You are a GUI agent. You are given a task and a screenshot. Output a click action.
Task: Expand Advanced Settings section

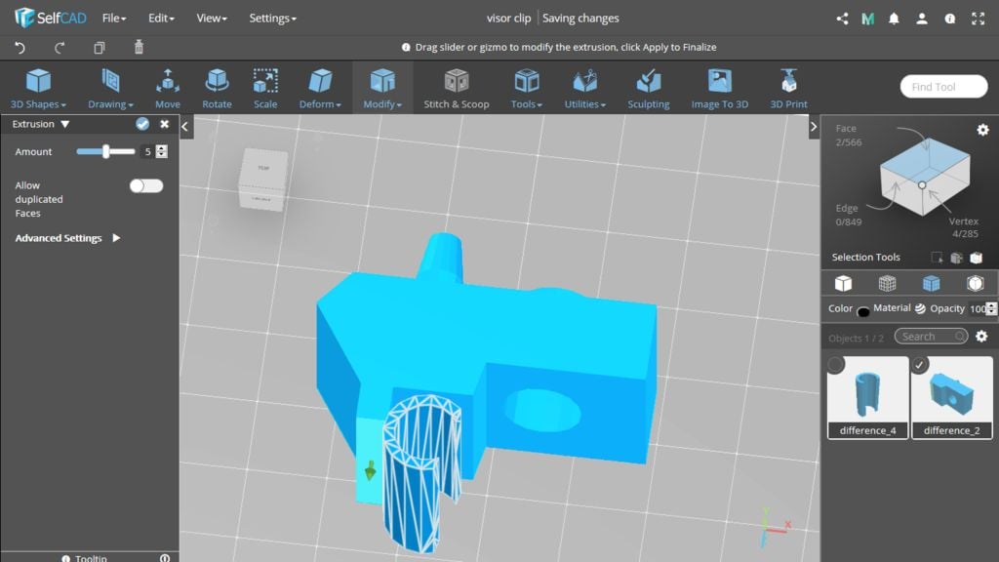[x=116, y=238]
